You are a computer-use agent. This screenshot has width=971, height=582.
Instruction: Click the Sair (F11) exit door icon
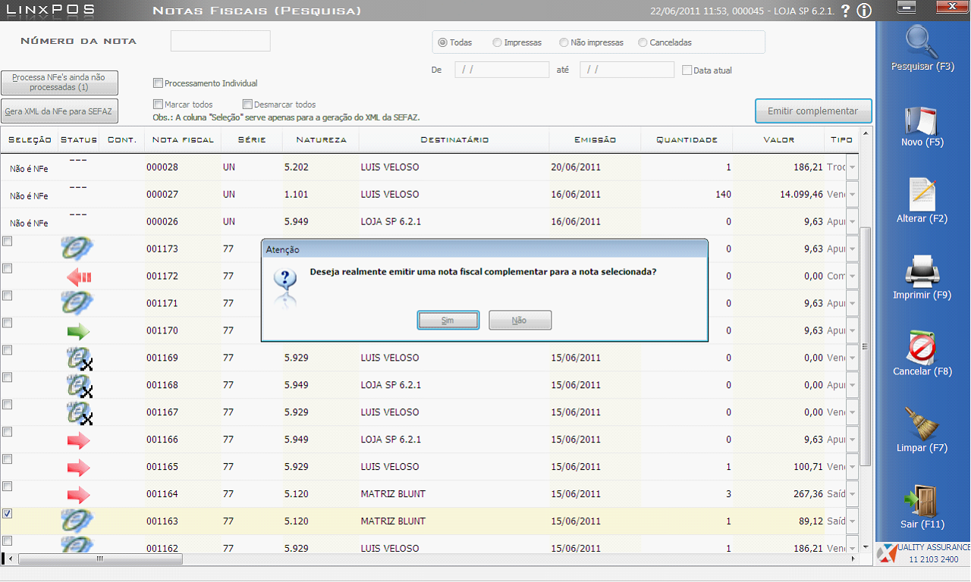[922, 500]
